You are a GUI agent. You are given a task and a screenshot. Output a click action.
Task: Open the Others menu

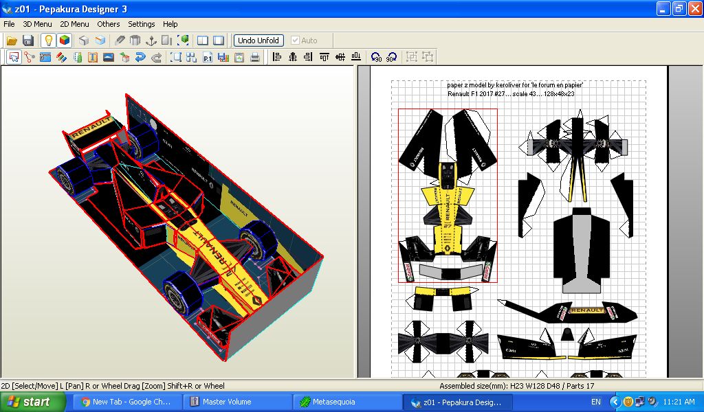(x=108, y=24)
